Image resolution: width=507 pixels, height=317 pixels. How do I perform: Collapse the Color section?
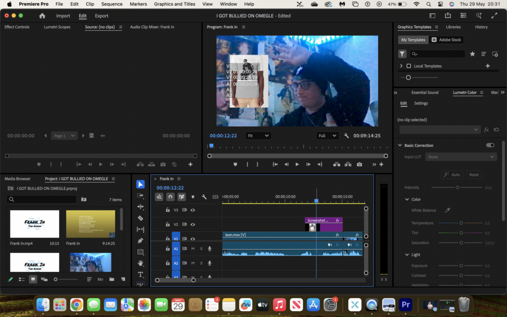[407, 199]
